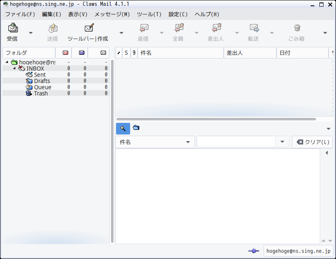Click the 受信 receive mail icon

(13, 28)
